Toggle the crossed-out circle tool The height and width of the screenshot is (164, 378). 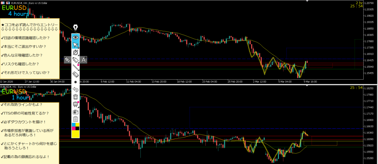pos(76,53)
